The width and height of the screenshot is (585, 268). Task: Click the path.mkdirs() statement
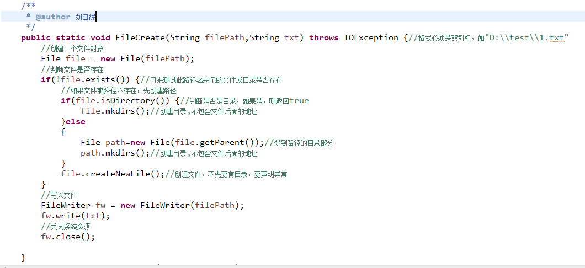[x=115, y=153]
